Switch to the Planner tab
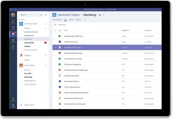Image resolution: width=173 pixels, height=121 pixels. pos(78,19)
